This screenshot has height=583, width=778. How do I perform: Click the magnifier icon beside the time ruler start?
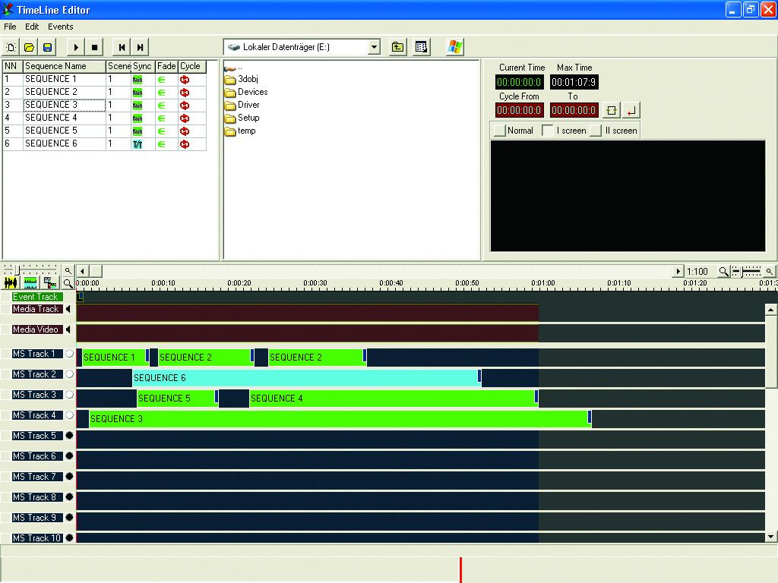coord(68,284)
